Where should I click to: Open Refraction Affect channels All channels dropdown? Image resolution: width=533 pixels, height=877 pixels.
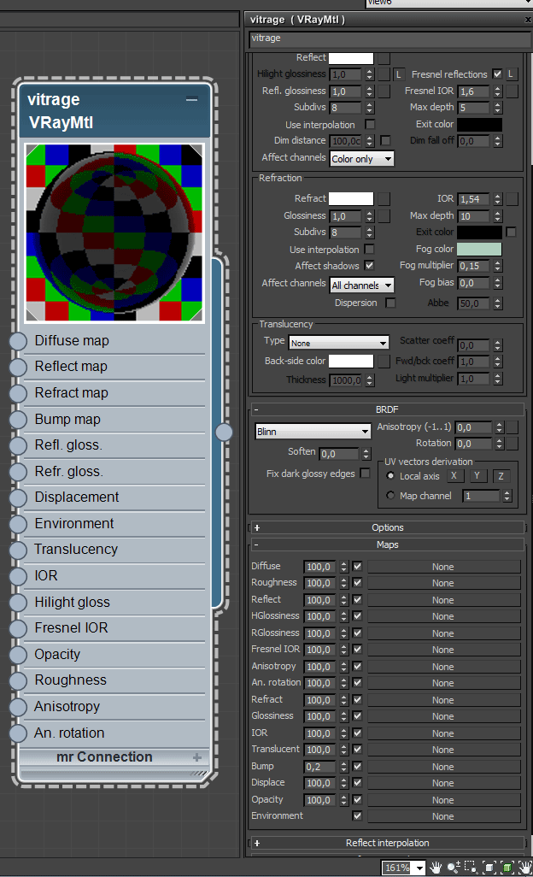(x=362, y=285)
